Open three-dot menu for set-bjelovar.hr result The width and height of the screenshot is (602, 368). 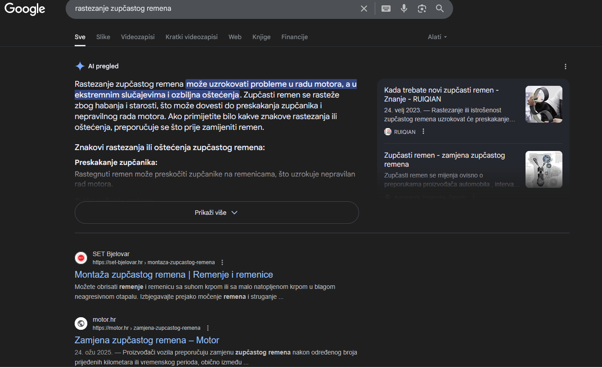click(222, 262)
